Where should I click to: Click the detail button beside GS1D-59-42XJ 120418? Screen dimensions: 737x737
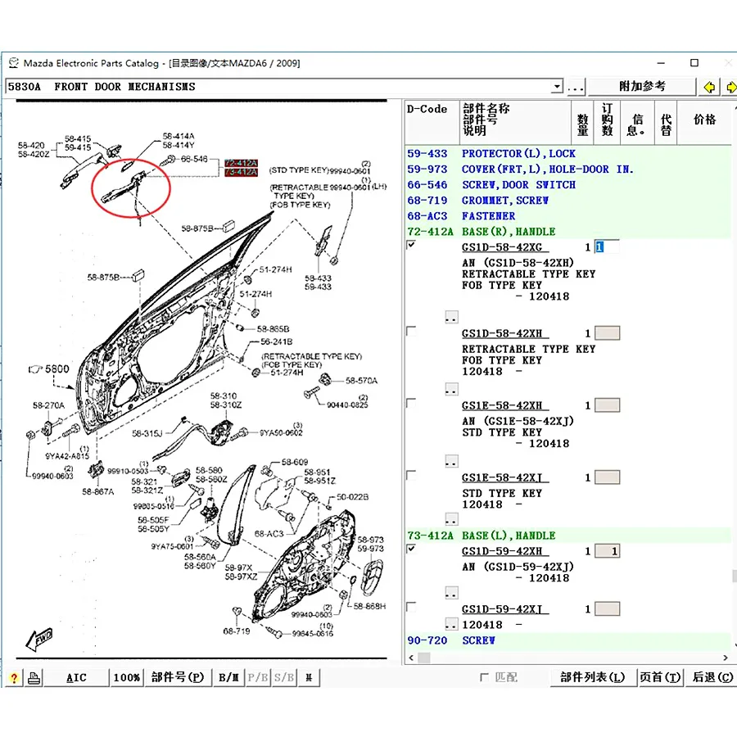(451, 624)
